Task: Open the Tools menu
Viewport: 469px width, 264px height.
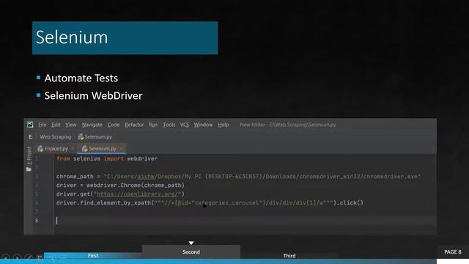Action: pyautogui.click(x=169, y=125)
